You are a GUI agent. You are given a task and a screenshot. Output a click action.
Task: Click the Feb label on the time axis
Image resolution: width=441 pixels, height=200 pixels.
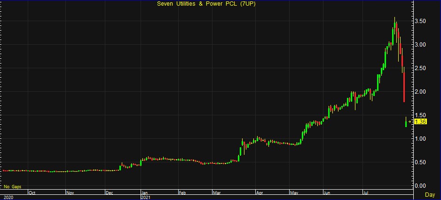click(183, 193)
